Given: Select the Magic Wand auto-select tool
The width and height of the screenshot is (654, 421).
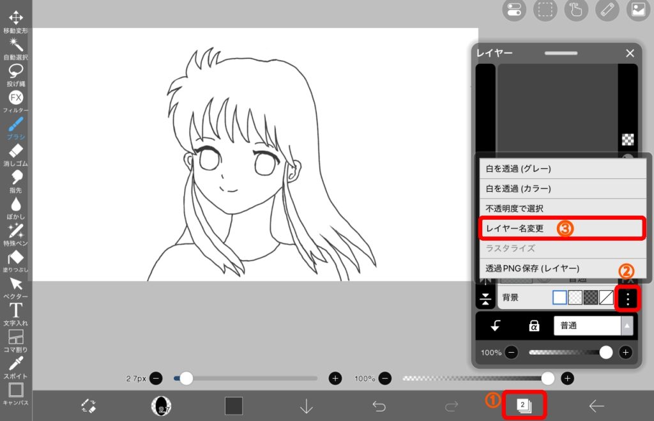Looking at the screenshot, I should [15, 45].
